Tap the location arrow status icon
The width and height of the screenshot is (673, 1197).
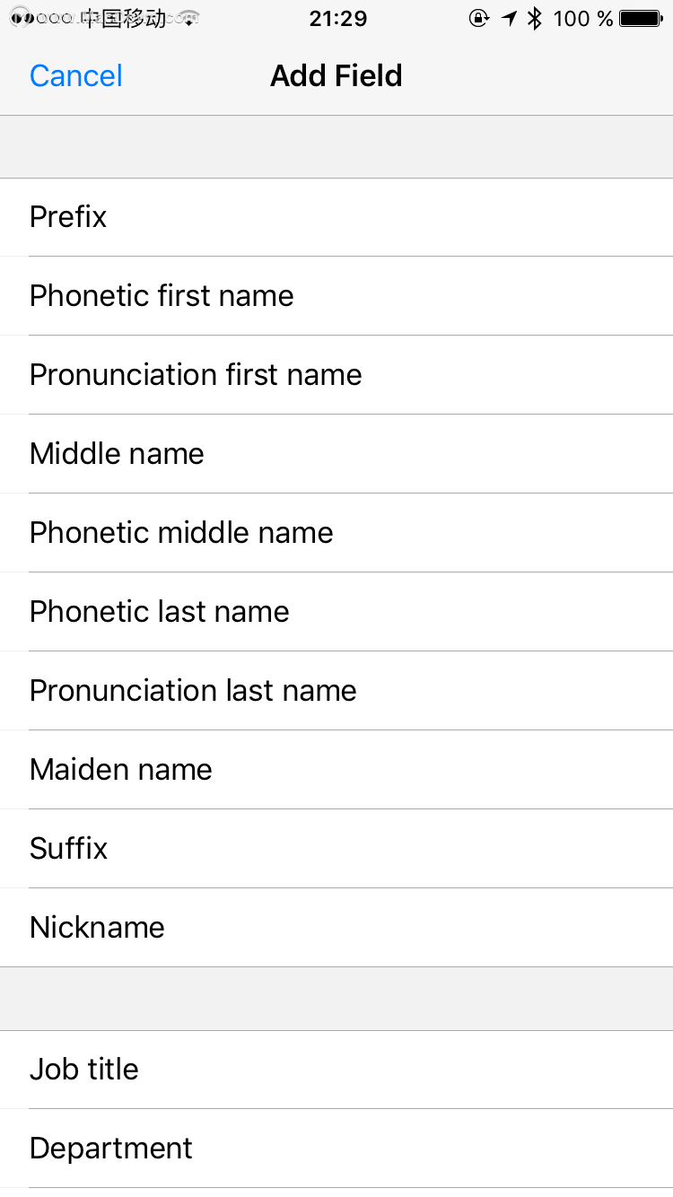click(509, 18)
